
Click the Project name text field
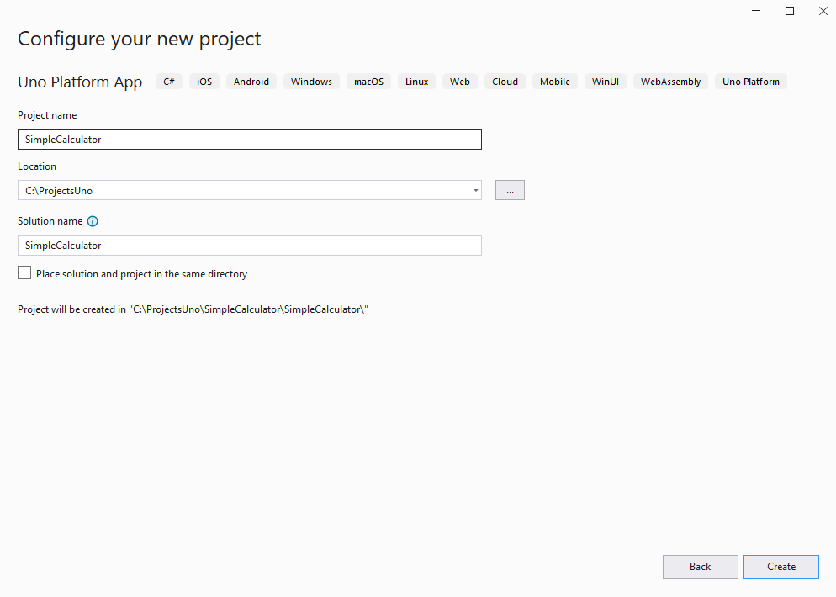249,140
